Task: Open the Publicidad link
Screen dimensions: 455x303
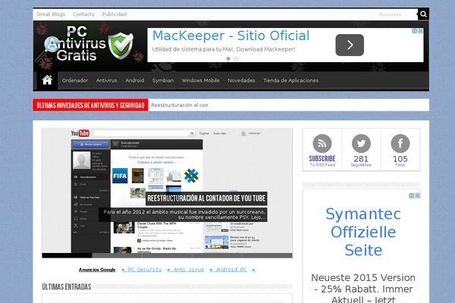Action: pos(115,14)
